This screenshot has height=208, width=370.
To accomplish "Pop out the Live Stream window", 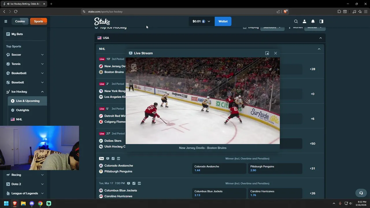I will click(x=267, y=53).
